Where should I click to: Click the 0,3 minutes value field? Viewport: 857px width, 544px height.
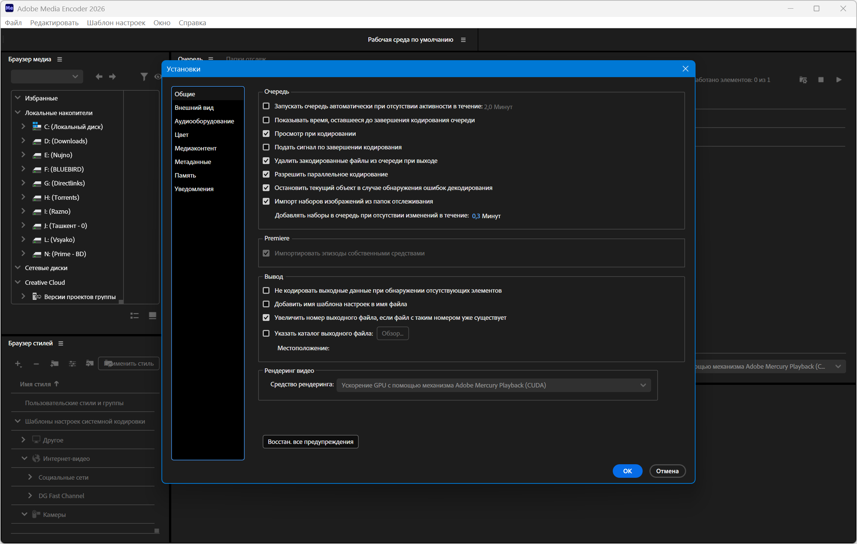pyautogui.click(x=476, y=216)
